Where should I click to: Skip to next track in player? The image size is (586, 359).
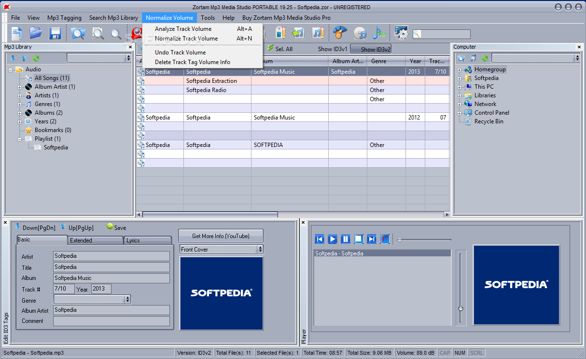point(372,239)
